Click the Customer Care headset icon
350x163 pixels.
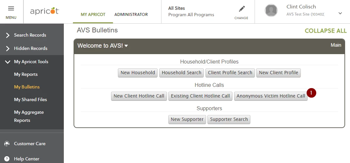point(7,144)
